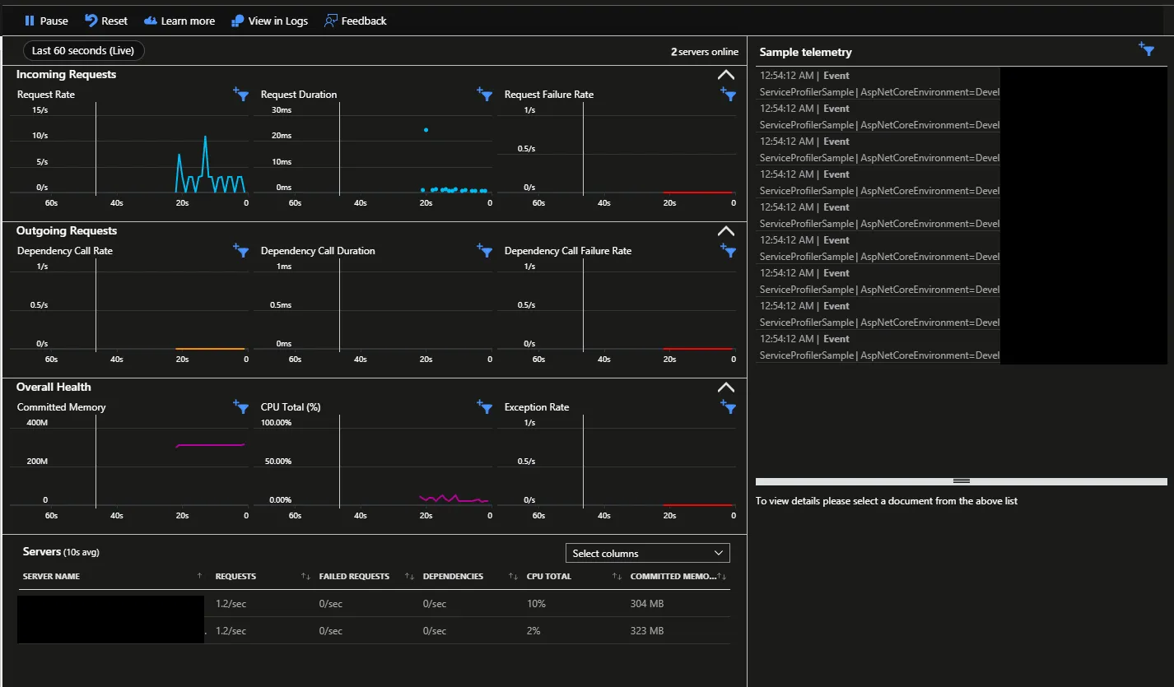Add filter for CPU Total (%) chart
The height and width of the screenshot is (687, 1174).
pyautogui.click(x=485, y=407)
